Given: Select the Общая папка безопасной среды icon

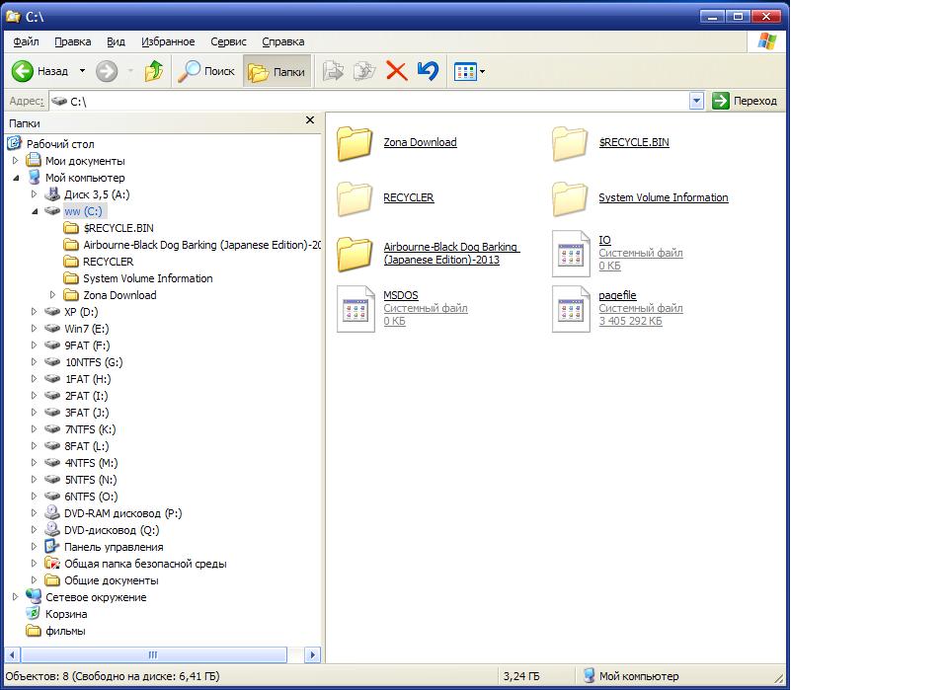Looking at the screenshot, I should pos(52,563).
